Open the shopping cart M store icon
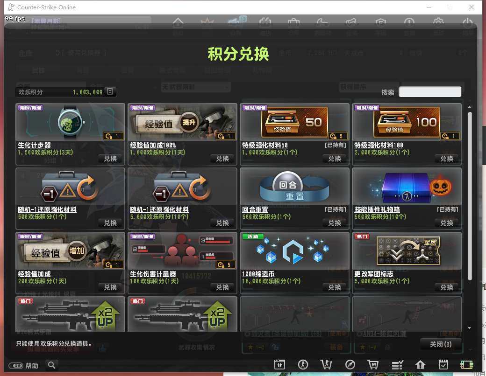 (x=373, y=365)
